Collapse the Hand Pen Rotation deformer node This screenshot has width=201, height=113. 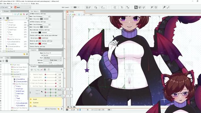(13, 84)
